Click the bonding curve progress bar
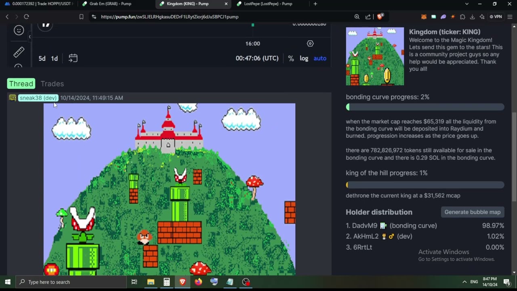The height and width of the screenshot is (291, 517). pos(425,107)
